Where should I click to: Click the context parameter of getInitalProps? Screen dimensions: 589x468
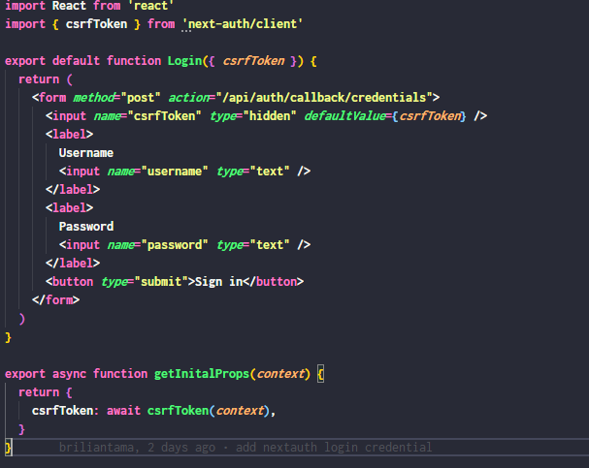(x=280, y=374)
